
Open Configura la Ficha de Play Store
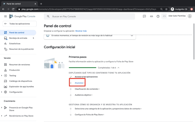tap(89, 115)
